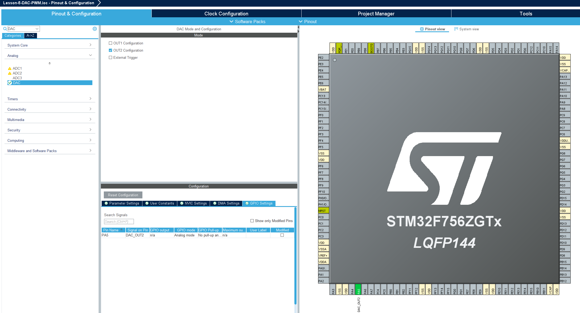Select the PA4 pin on chip
580x313 pixels.
352,289
